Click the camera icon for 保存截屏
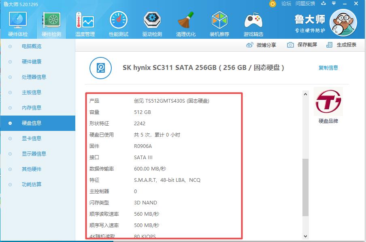 290,45
